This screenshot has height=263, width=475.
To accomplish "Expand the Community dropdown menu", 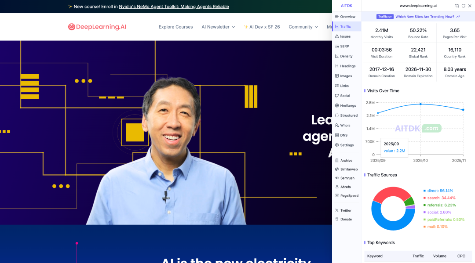I will pyautogui.click(x=303, y=27).
